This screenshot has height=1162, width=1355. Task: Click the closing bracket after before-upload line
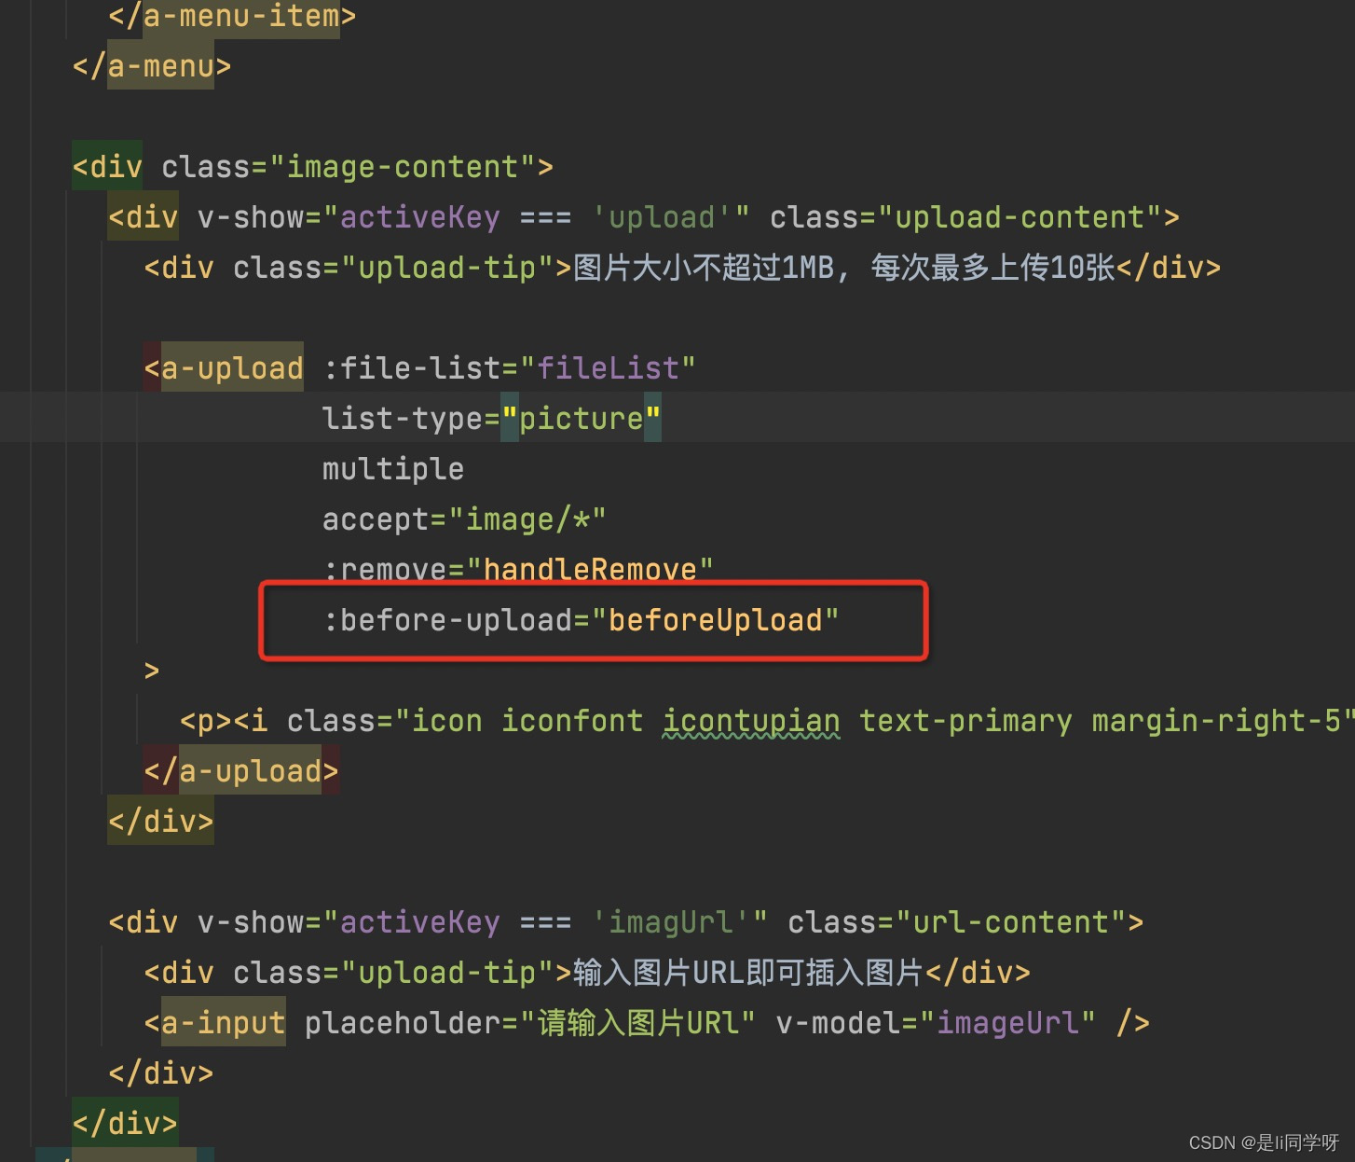(152, 671)
